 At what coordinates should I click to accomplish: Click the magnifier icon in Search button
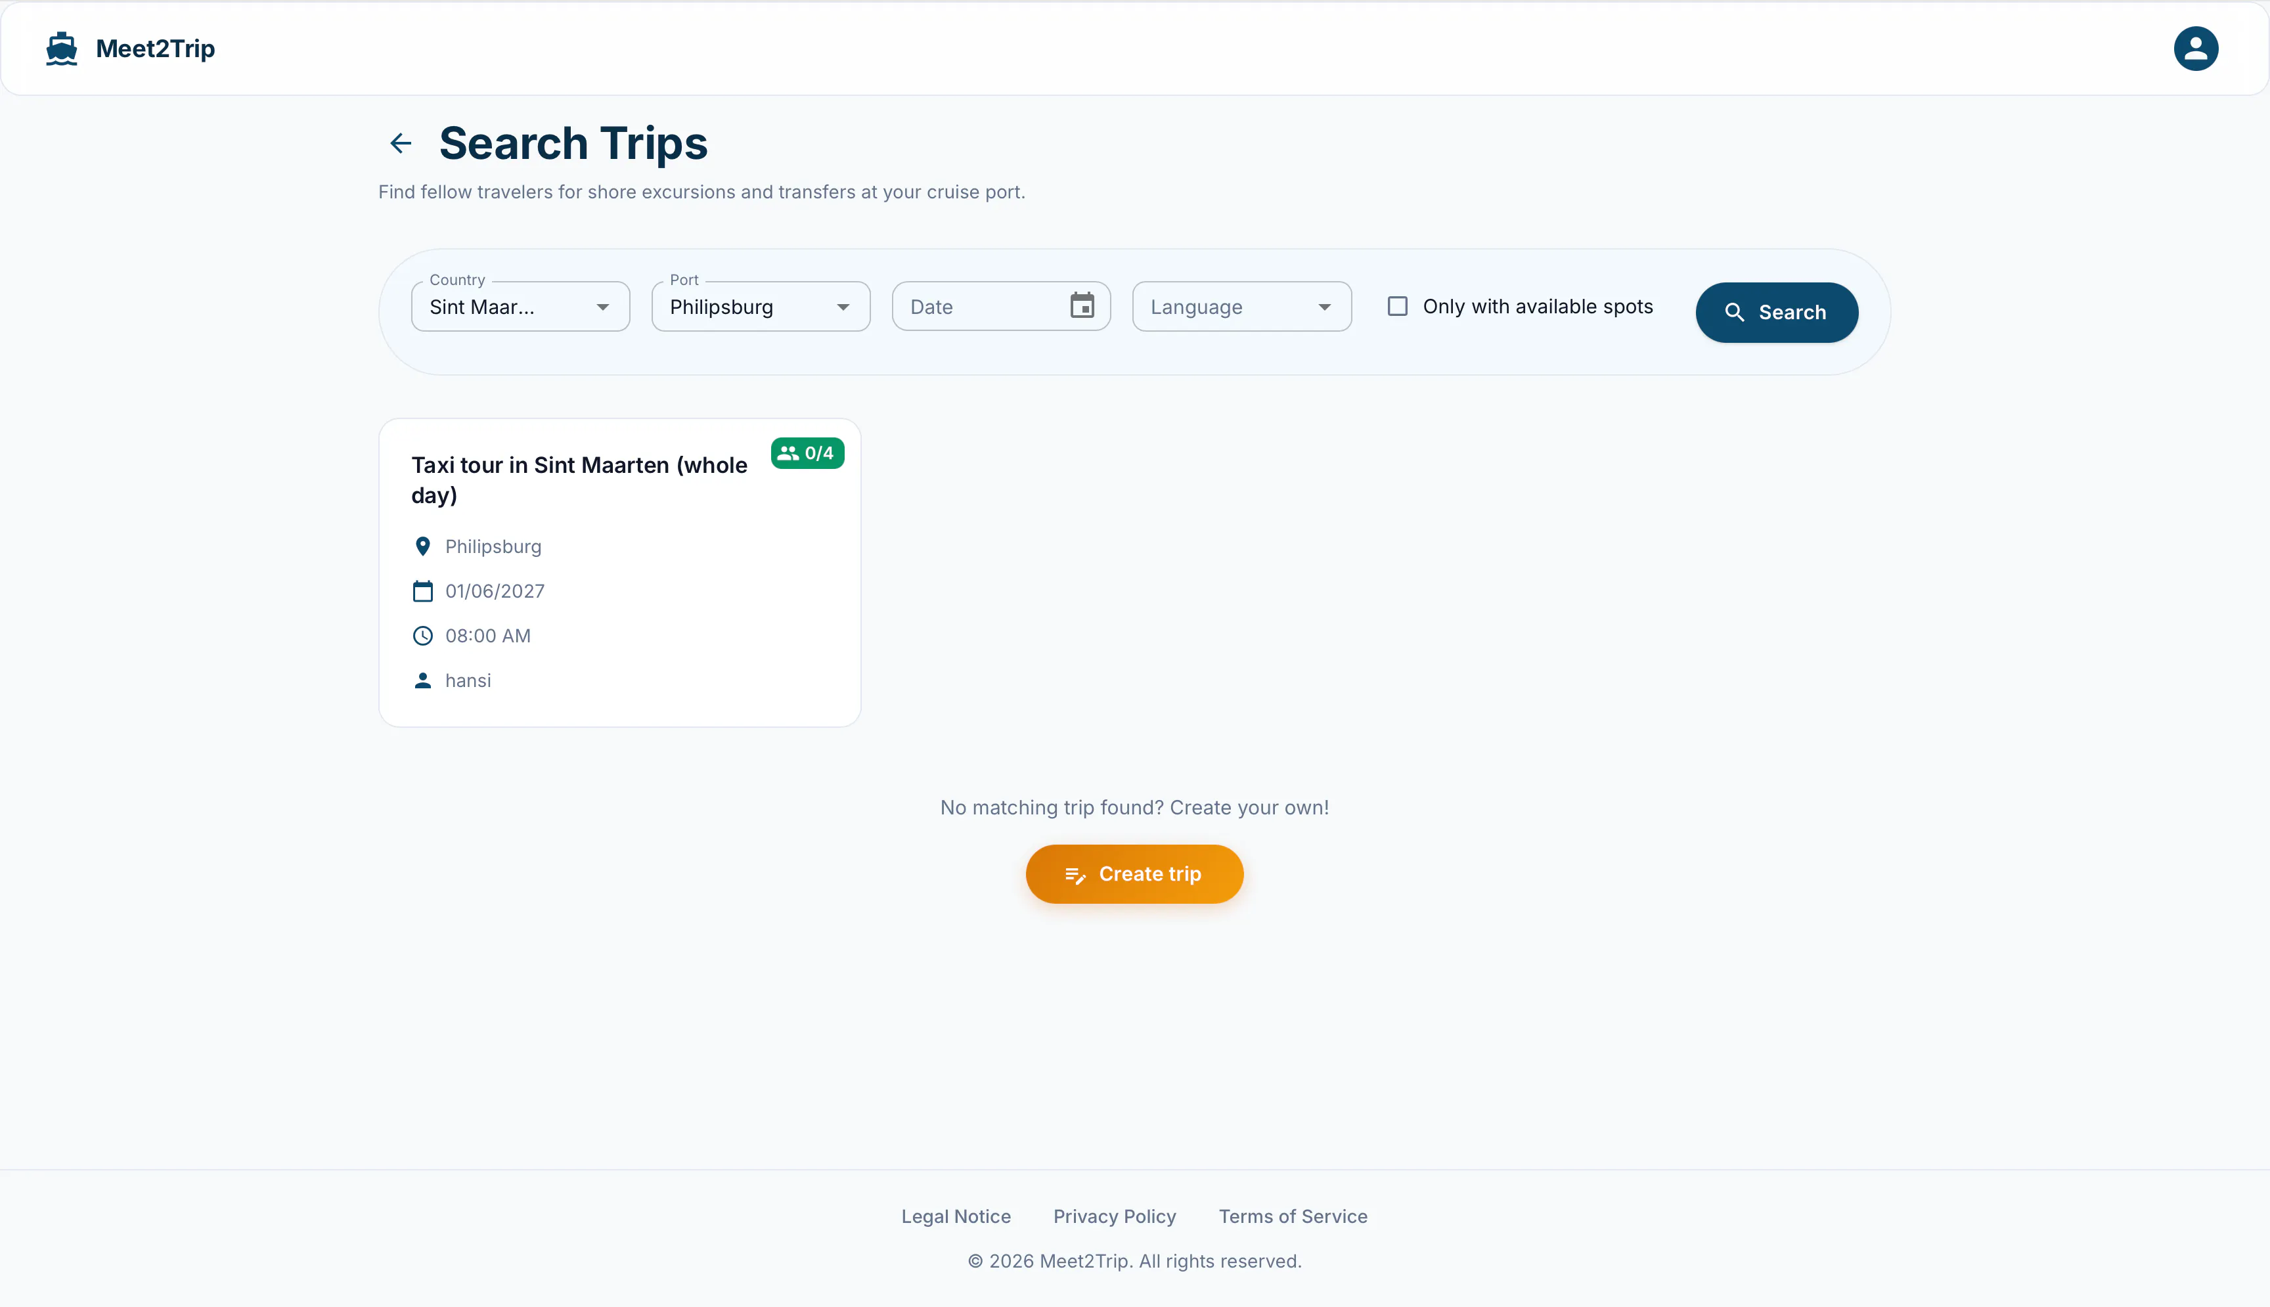pos(1734,313)
